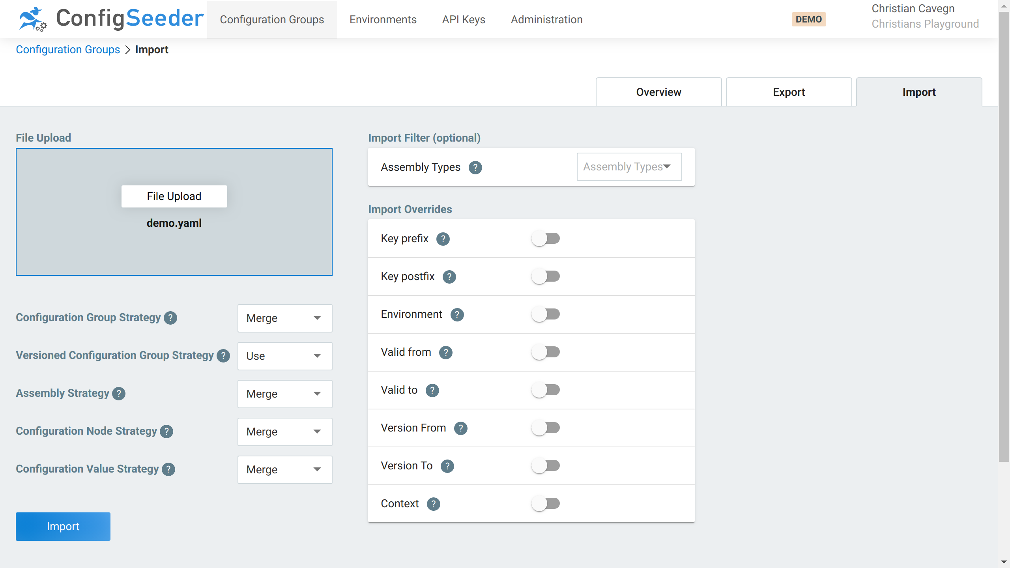Click the File Upload button in drop zone
This screenshot has width=1010, height=568.
[174, 196]
